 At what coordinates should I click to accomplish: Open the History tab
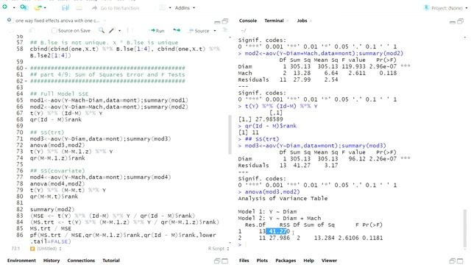click(x=52, y=261)
